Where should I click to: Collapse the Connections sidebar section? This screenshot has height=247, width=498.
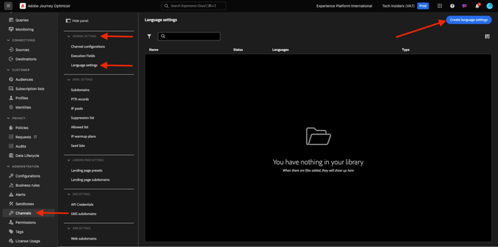coord(8,40)
